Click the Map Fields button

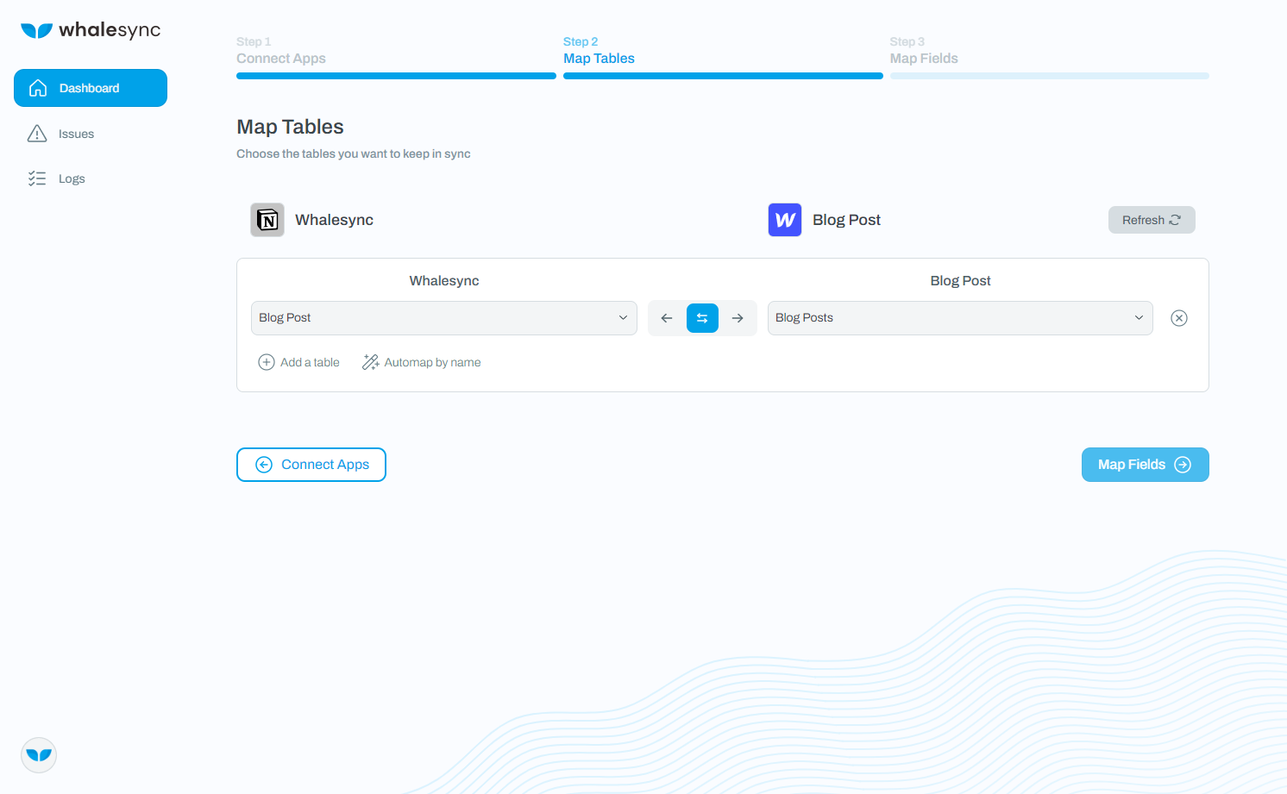(x=1145, y=464)
